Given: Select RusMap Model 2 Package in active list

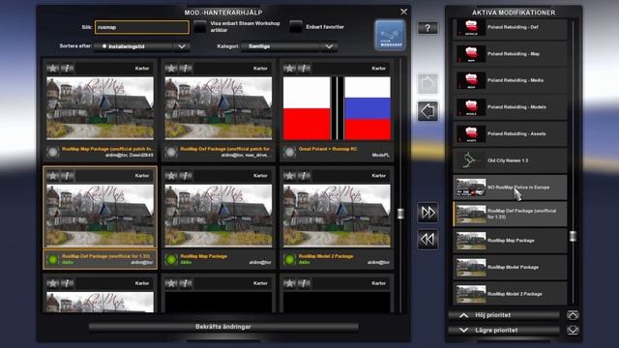Looking at the screenshot, I should point(510,294).
